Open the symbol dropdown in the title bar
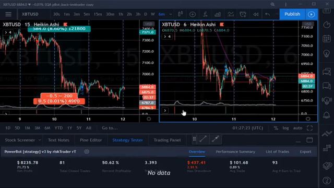 tap(29, 5)
